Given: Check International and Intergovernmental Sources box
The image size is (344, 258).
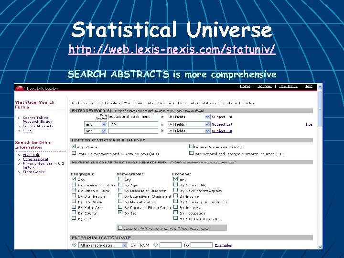Looking at the screenshot, I should click(191, 153).
